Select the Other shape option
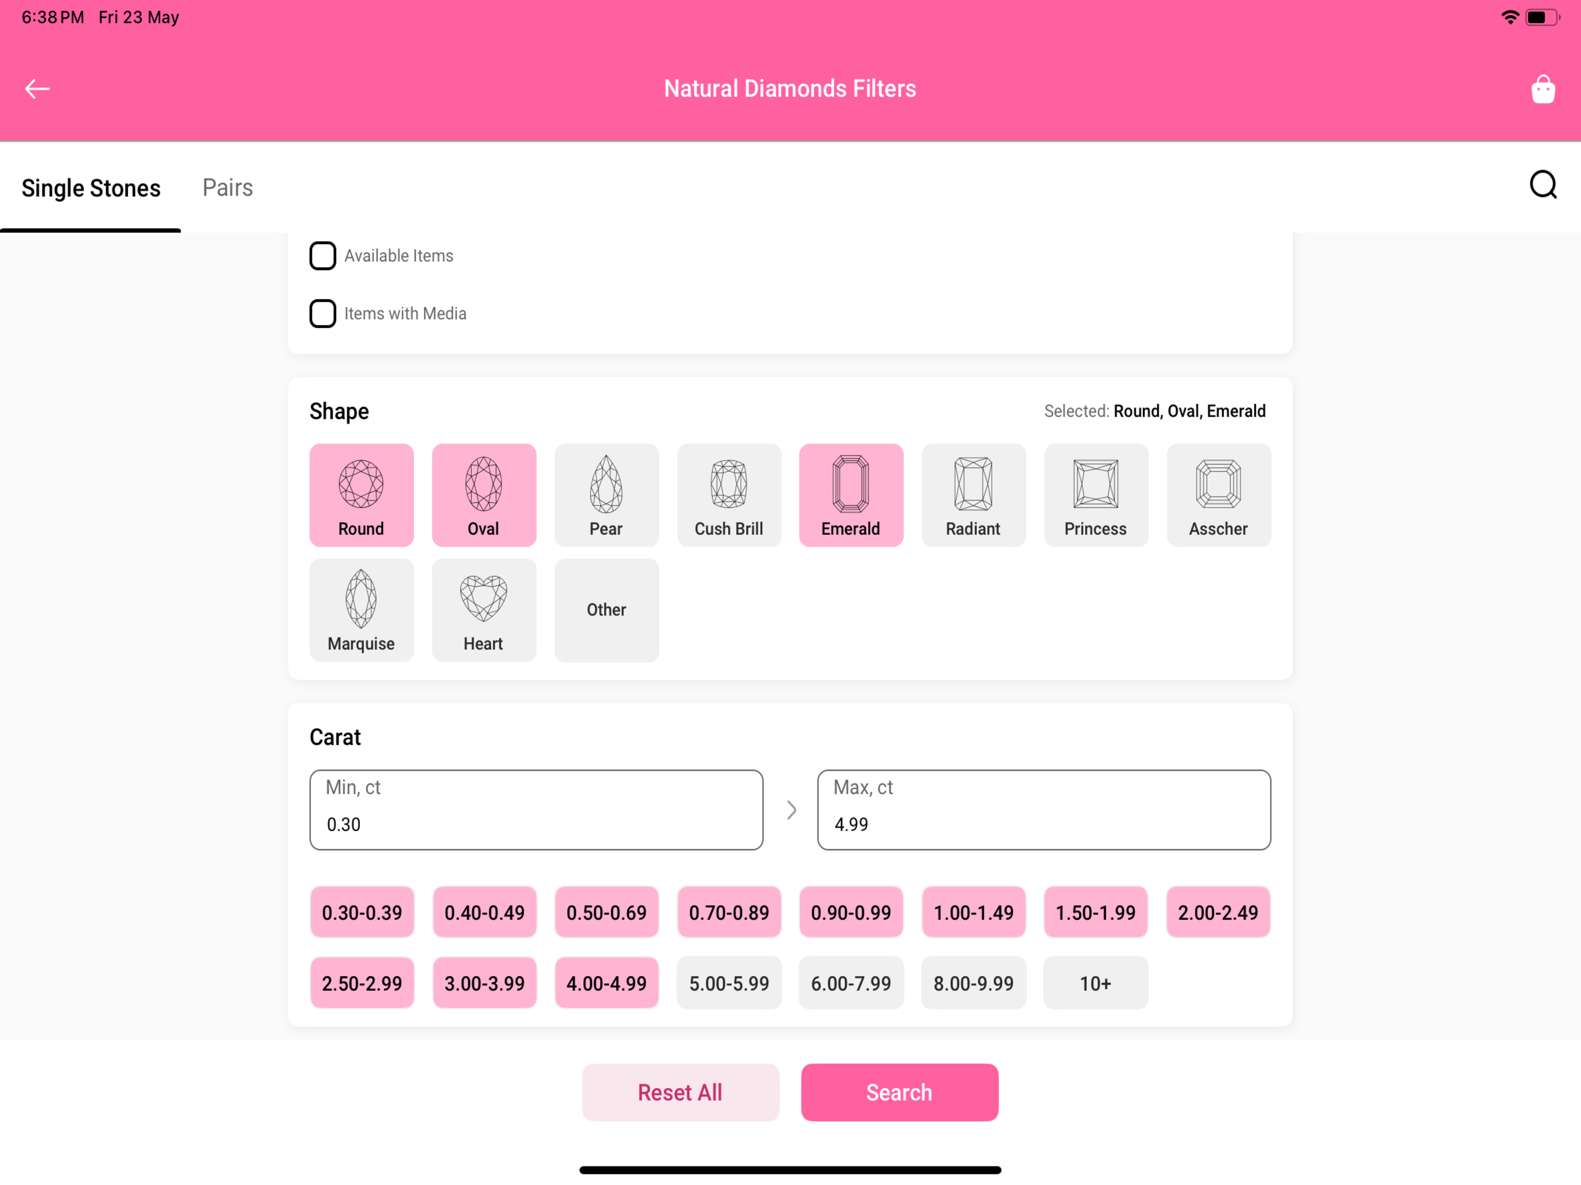 [x=606, y=610]
